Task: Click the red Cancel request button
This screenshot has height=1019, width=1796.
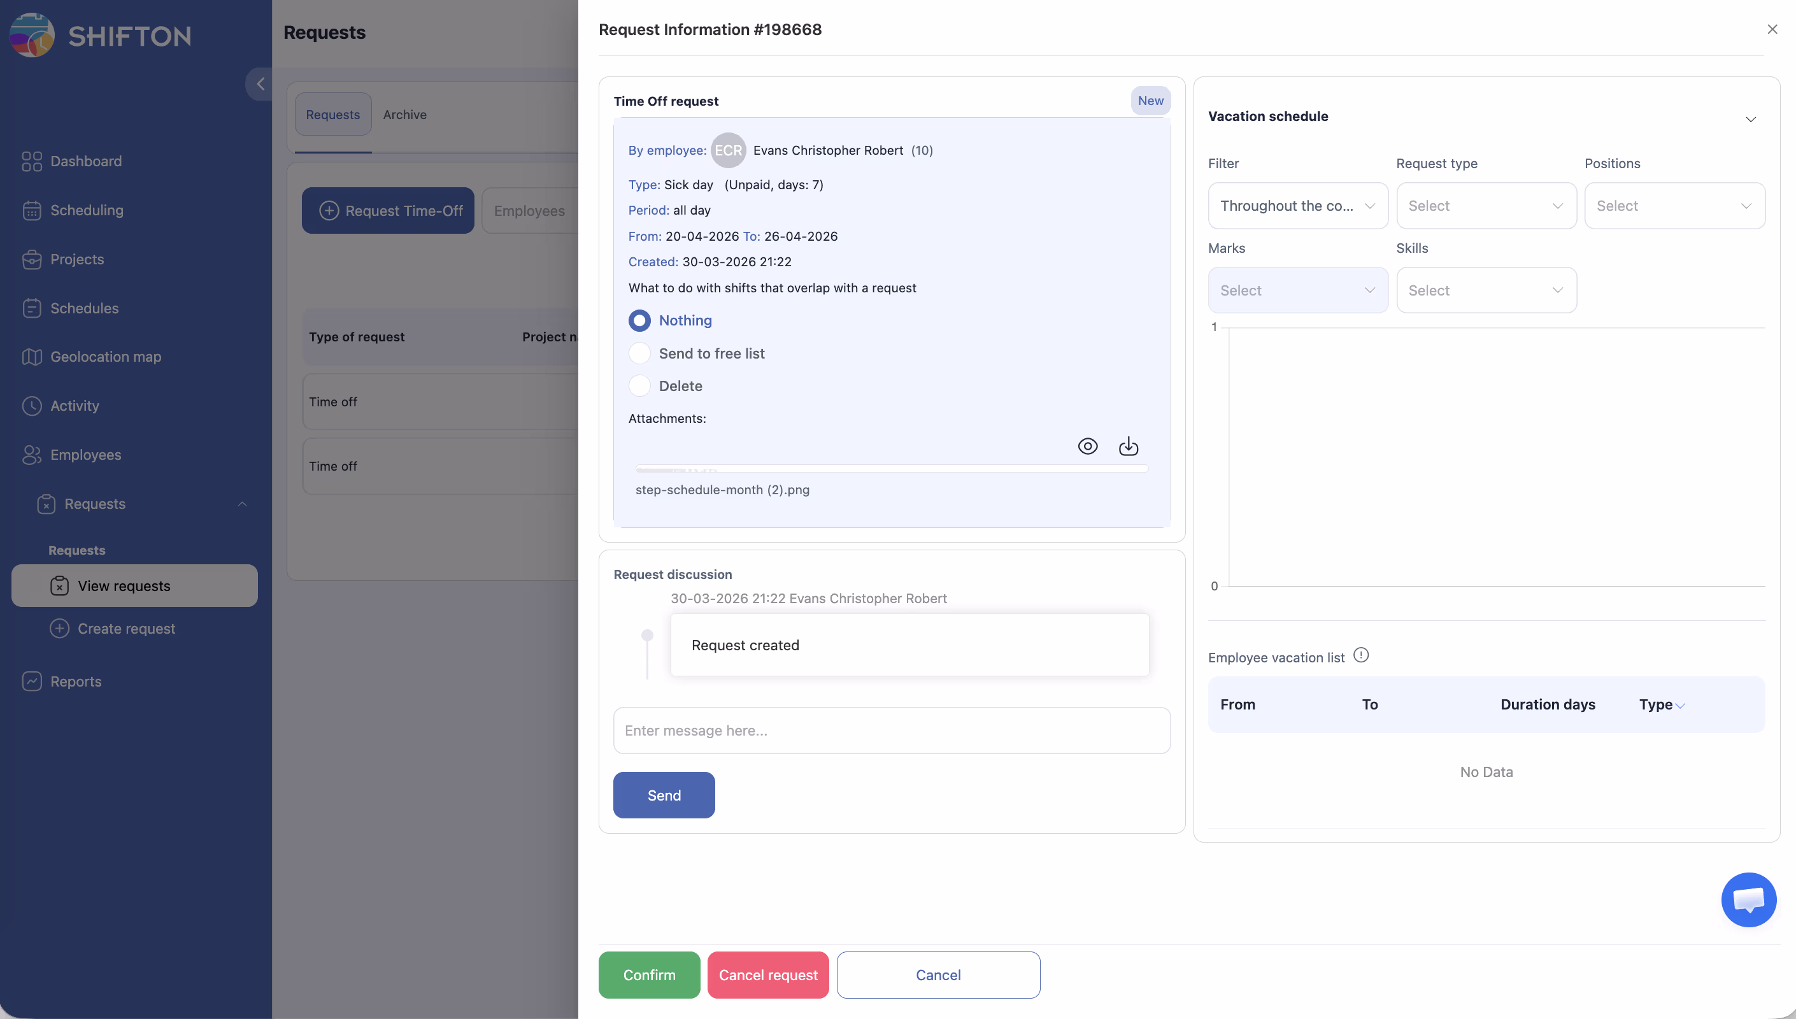Action: pos(767,975)
